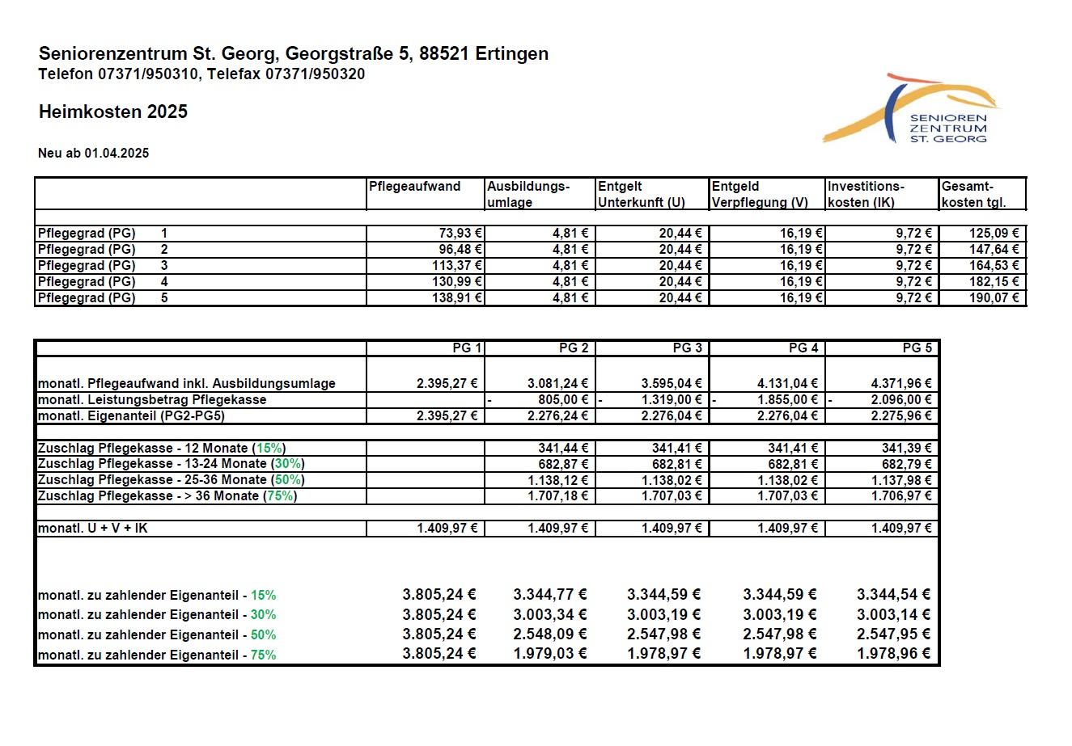1072x746 pixels.
Task: Select 'Zuschlag Pflegekasse - 12 Monate (15%)' row
Action: pos(162,448)
